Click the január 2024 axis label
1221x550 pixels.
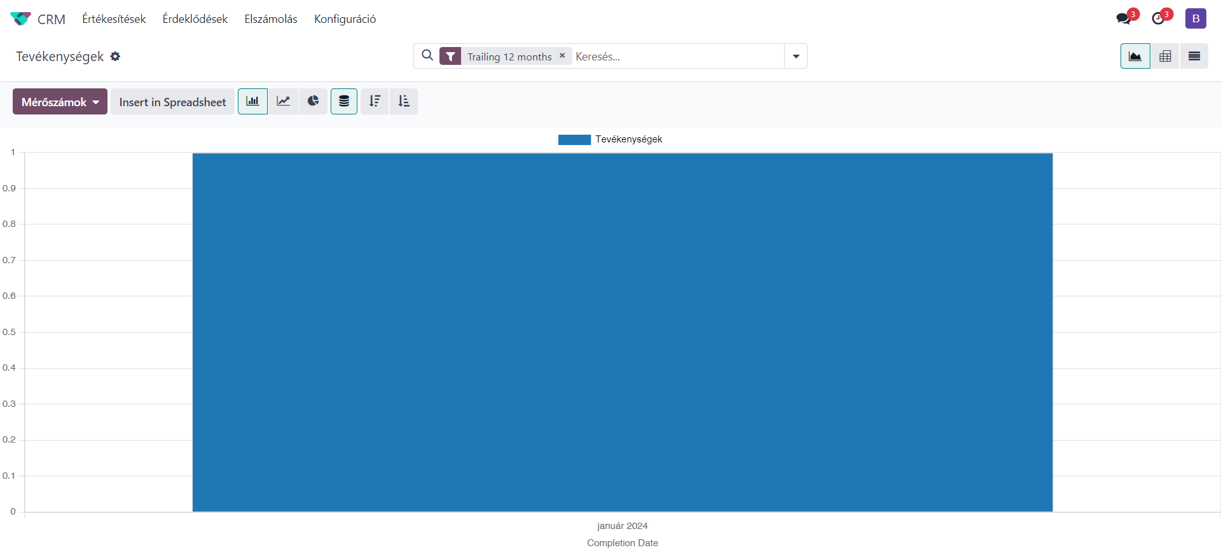(623, 526)
